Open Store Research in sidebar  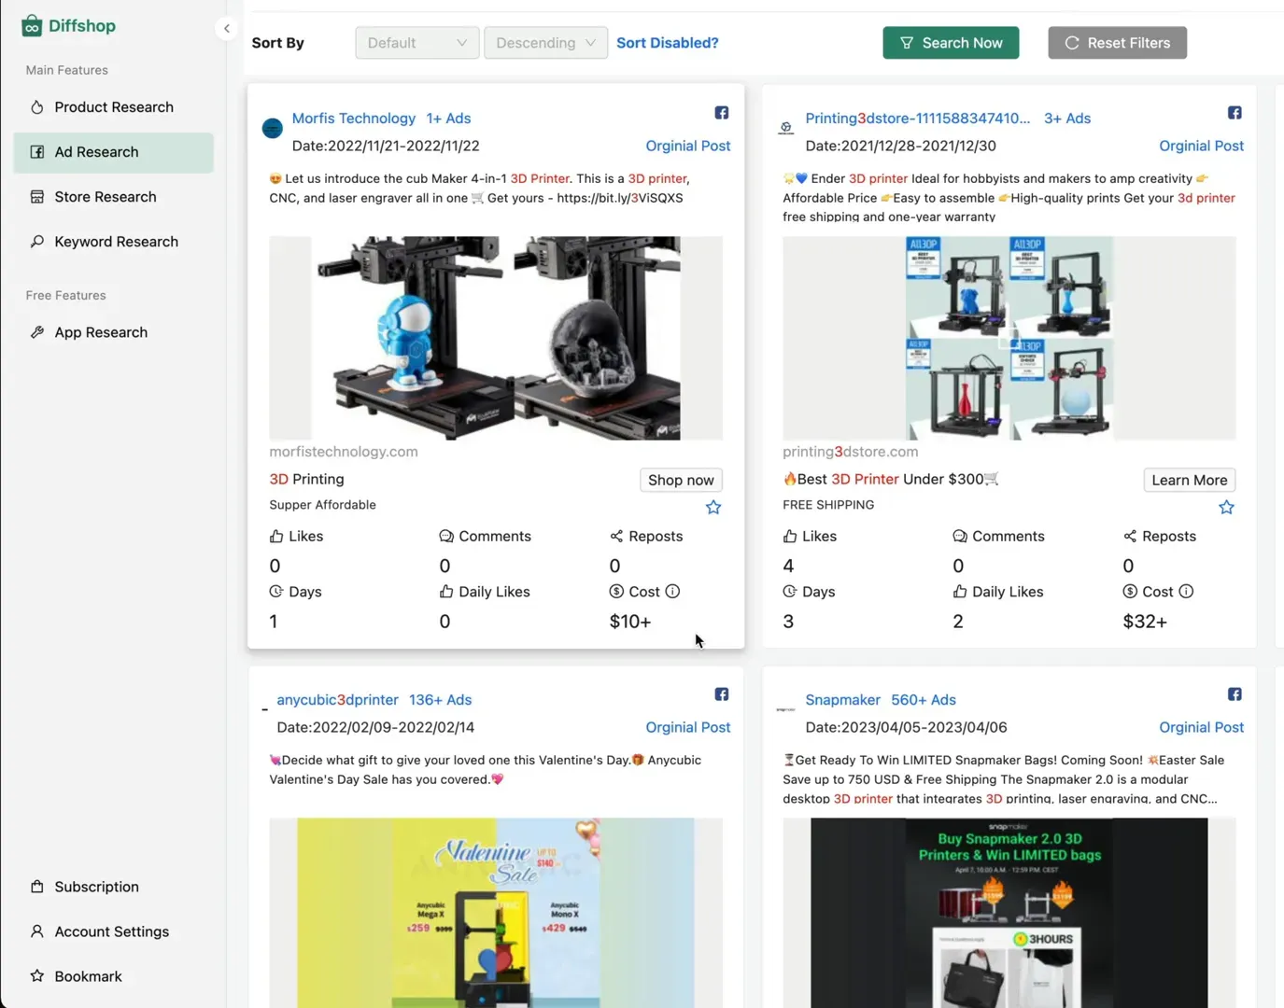[x=114, y=197]
